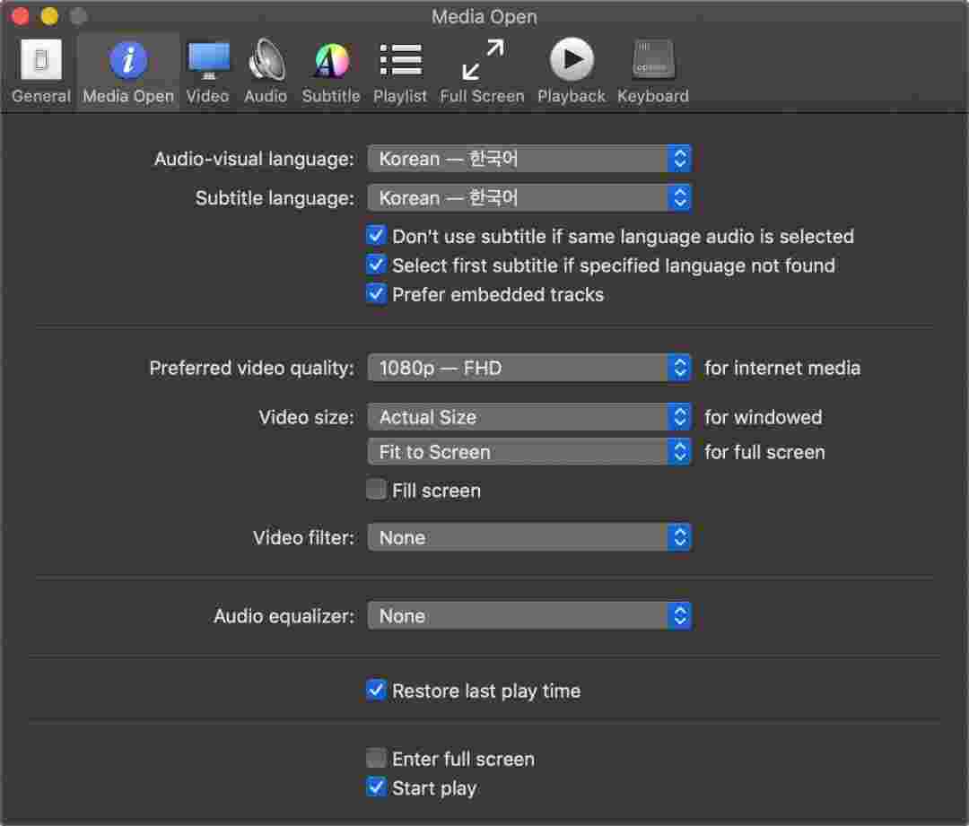Uncheck Prefer embedded tracks
This screenshot has height=826, width=969.
coord(377,294)
